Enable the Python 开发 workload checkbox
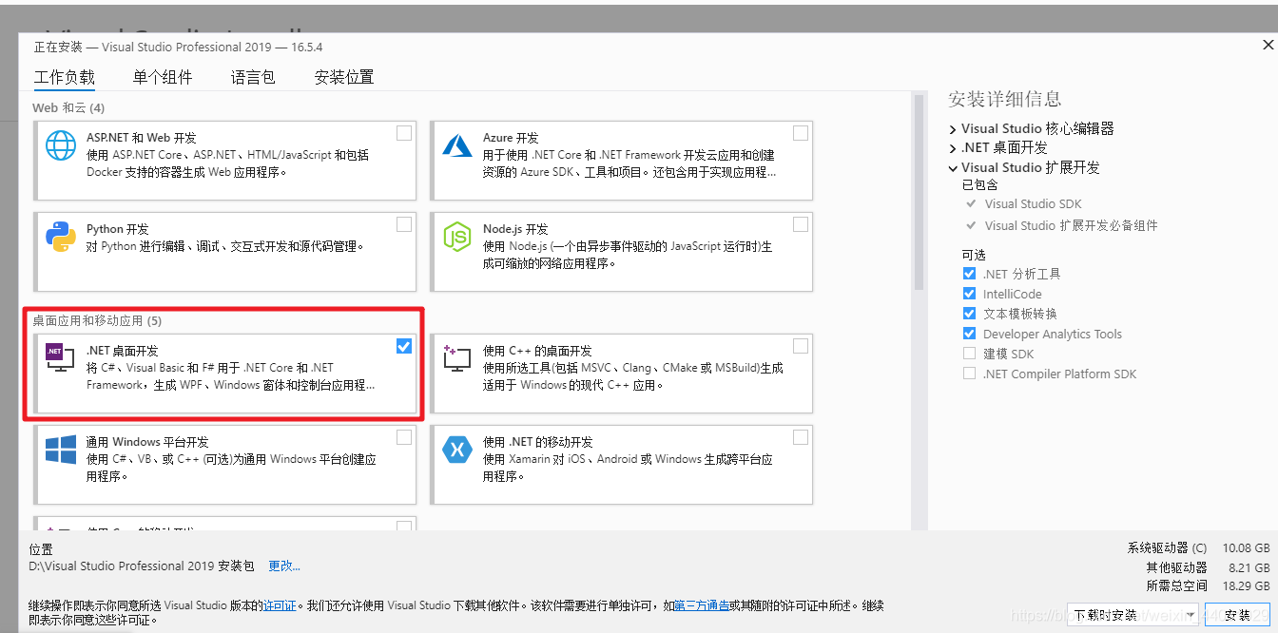1278x633 pixels. [x=404, y=224]
